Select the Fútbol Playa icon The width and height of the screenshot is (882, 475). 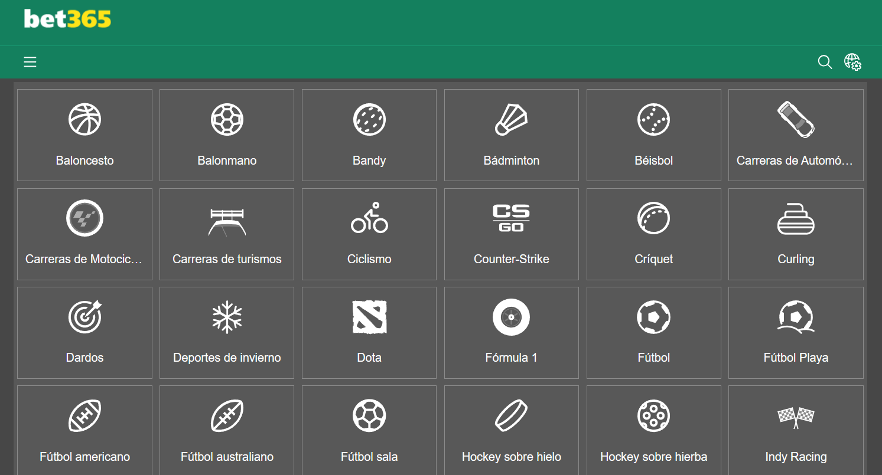(x=796, y=317)
